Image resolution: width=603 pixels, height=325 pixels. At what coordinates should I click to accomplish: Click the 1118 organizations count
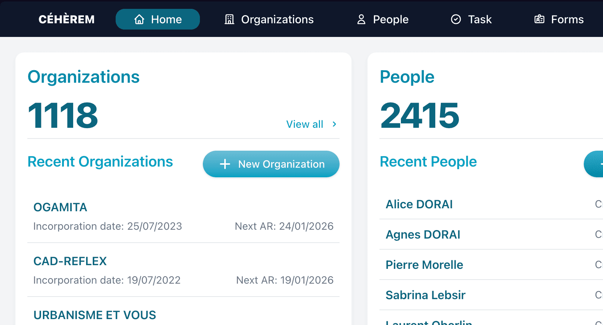tap(63, 116)
